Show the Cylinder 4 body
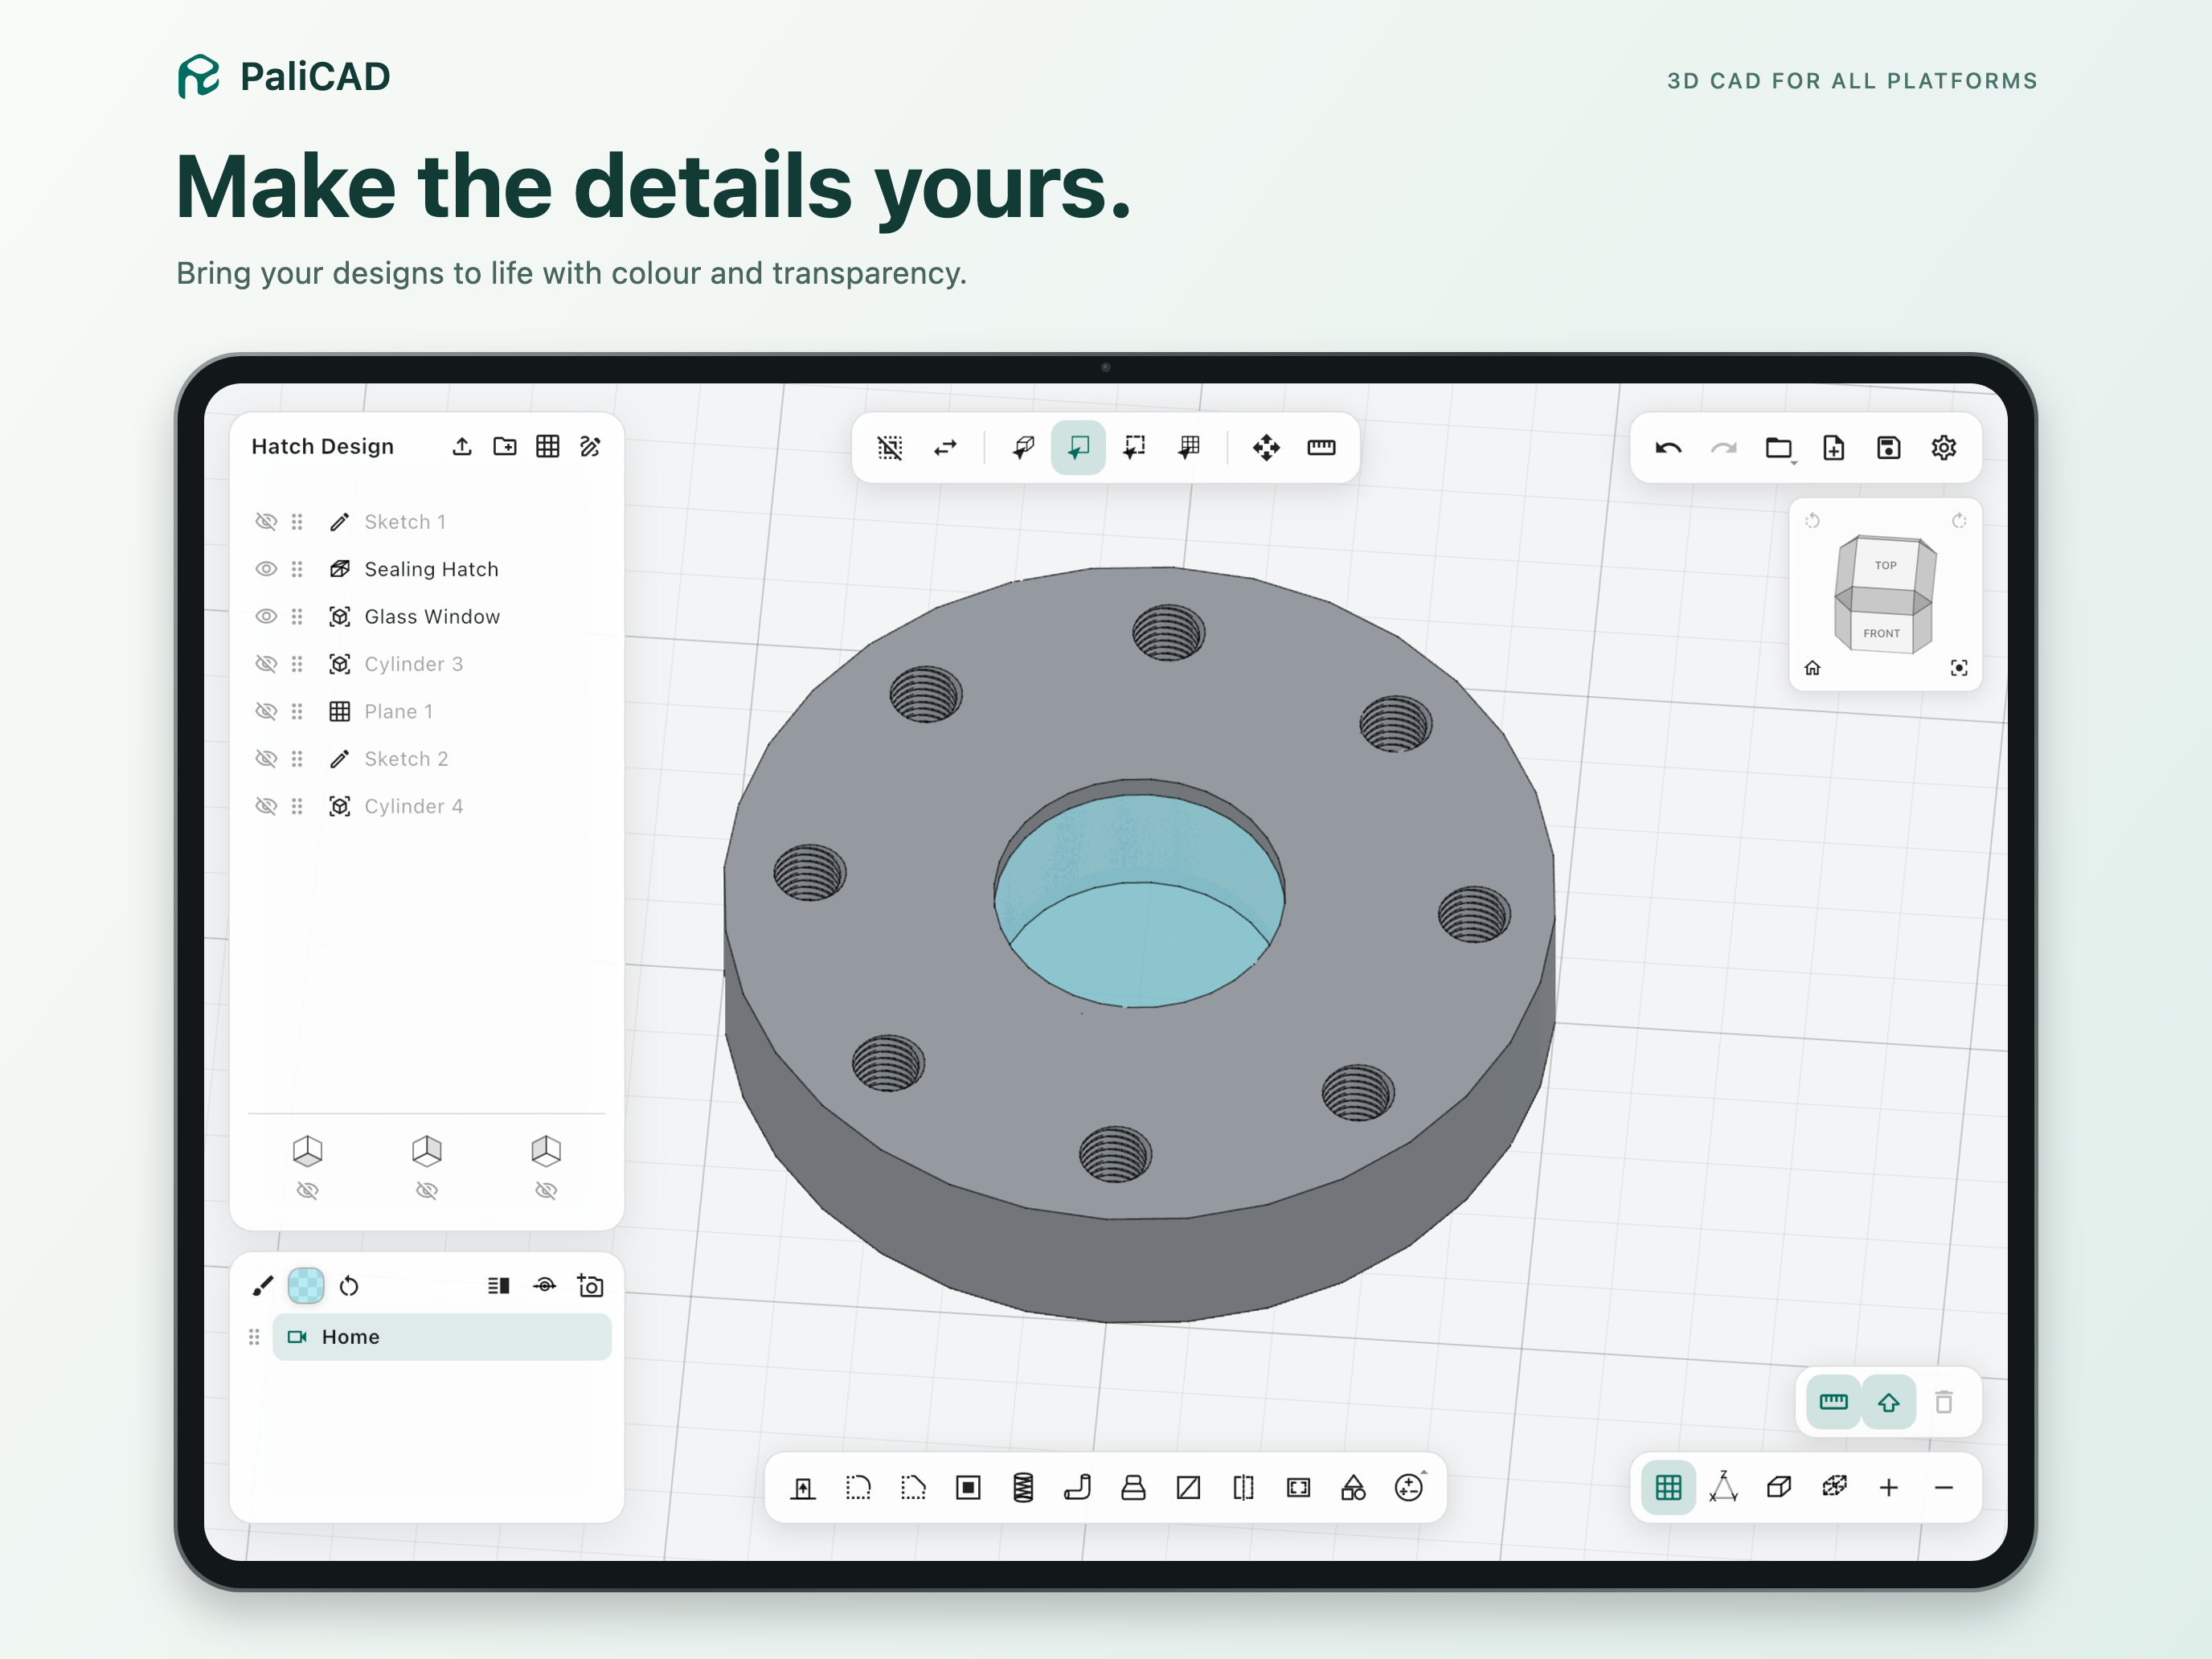2212x1659 pixels. pos(266,806)
